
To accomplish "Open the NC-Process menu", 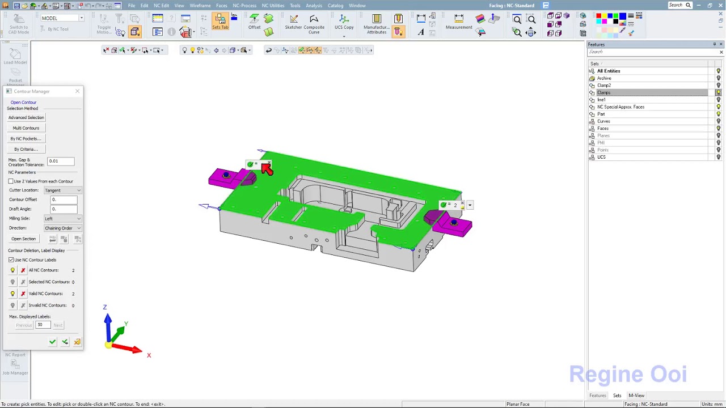I will 244,6.
